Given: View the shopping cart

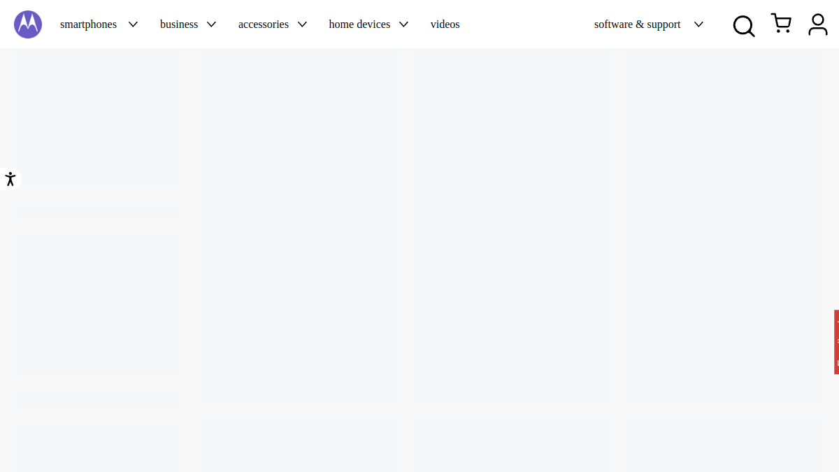Looking at the screenshot, I should click(x=781, y=24).
